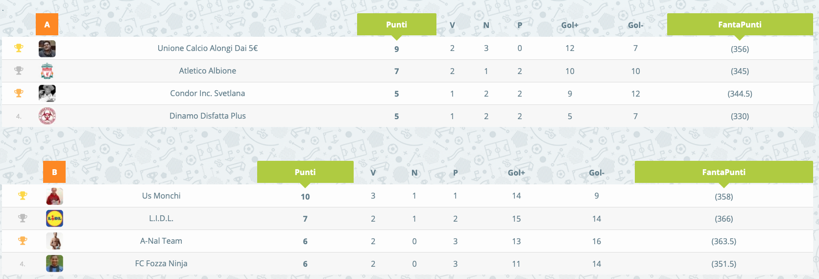Click the gold trophy beside A-Nal Team
The height and width of the screenshot is (279, 819).
click(x=23, y=241)
